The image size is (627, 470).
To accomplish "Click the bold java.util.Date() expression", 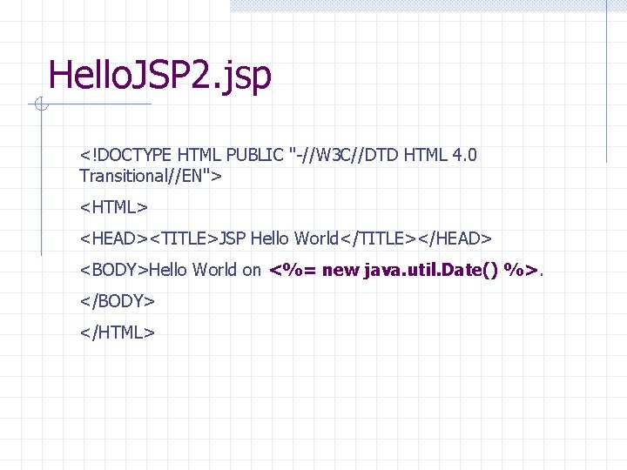I will [404, 270].
